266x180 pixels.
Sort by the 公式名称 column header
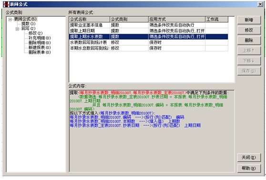(x=90, y=20)
